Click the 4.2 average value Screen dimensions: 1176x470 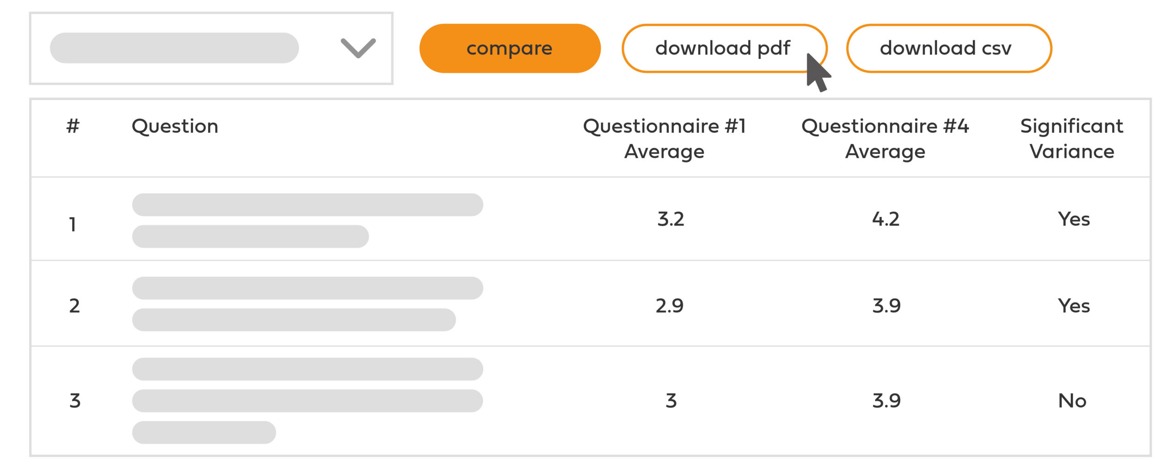click(x=886, y=219)
